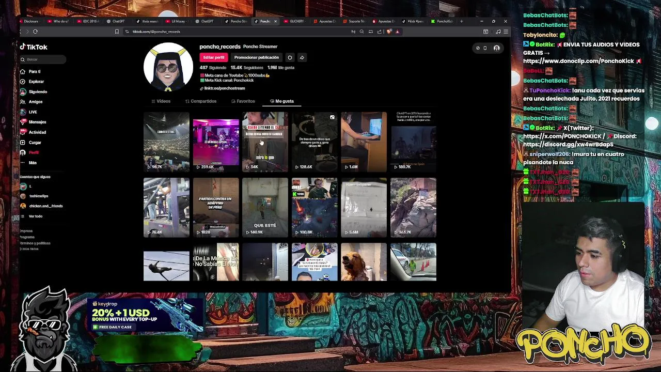Open followed account techiesclips
This screenshot has width=661, height=372.
(x=34, y=196)
